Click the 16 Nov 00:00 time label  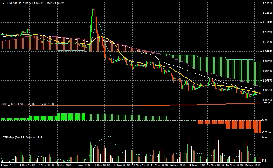(234, 165)
